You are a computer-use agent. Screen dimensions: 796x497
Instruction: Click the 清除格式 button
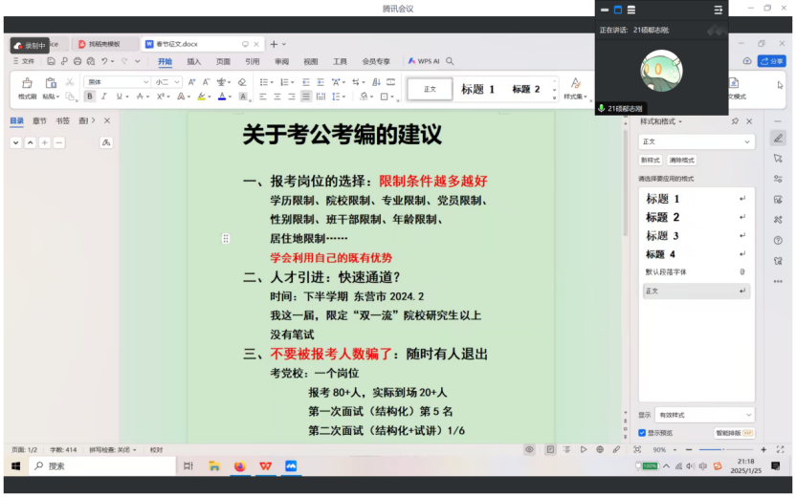click(x=682, y=160)
